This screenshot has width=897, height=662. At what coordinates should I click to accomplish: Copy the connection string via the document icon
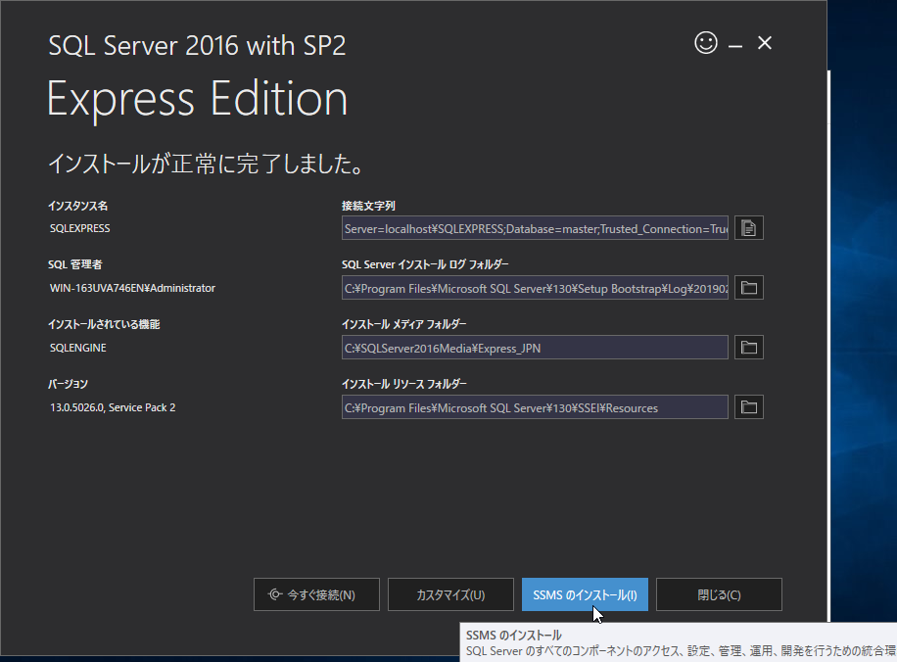(x=749, y=228)
